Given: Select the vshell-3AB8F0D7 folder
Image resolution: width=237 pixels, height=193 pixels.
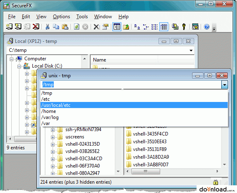Looking at the screenshot, I should [x=150, y=165].
